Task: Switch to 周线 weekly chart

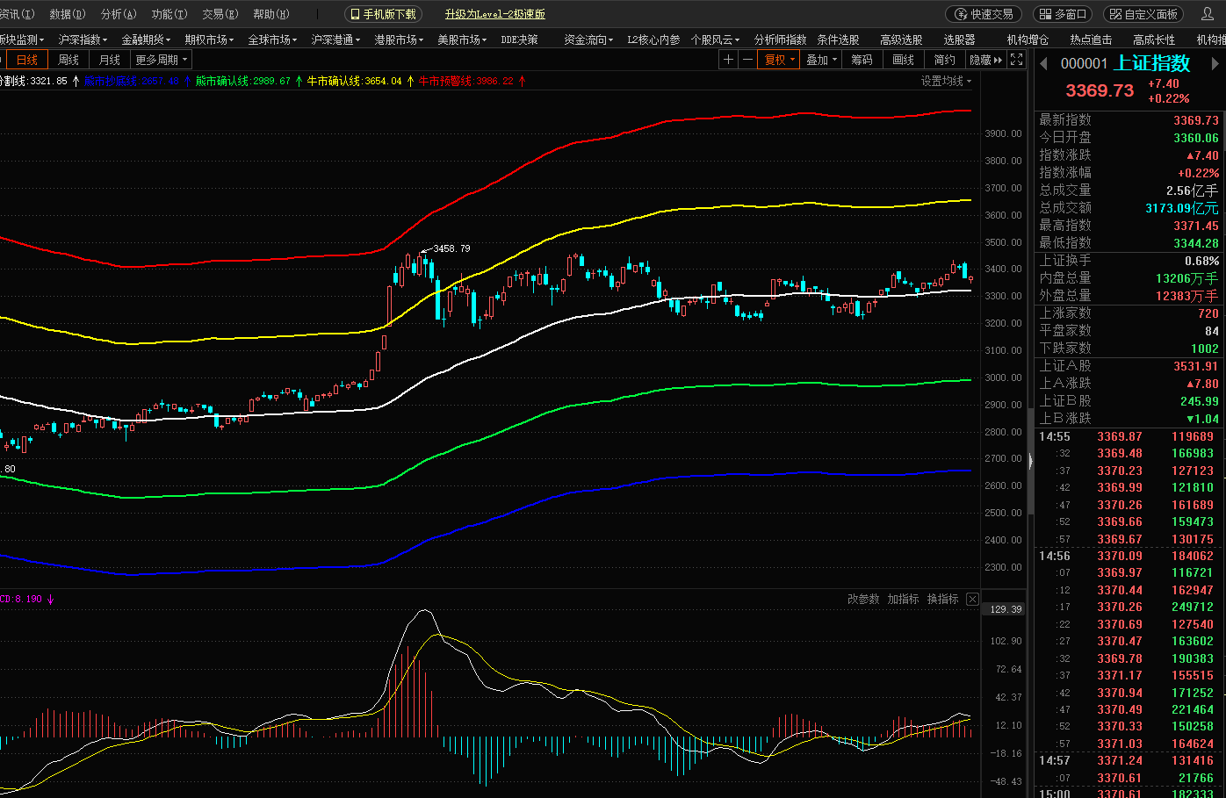Action: [x=69, y=60]
